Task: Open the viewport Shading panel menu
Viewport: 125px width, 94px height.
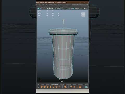Action: [x=43, y=7]
